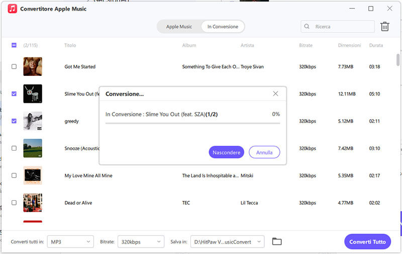
Task: Select the Dead or Alive title
Action: click(x=78, y=203)
